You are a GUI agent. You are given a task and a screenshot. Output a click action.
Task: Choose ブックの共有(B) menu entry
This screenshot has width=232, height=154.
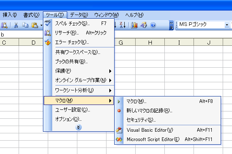(x=79, y=61)
